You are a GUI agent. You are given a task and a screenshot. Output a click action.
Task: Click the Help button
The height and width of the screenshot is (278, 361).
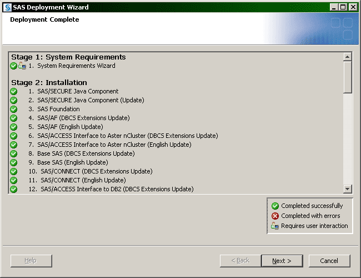point(31,261)
